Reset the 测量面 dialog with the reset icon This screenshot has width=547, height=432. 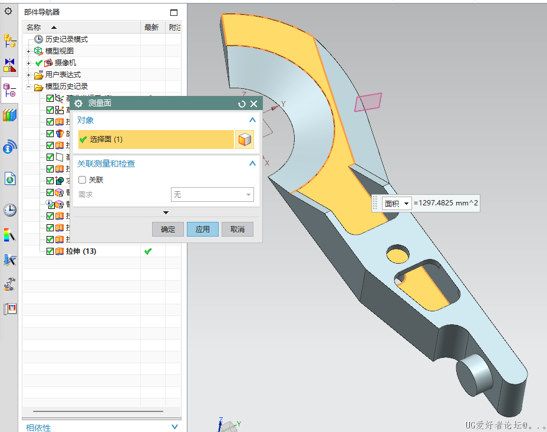tap(242, 104)
